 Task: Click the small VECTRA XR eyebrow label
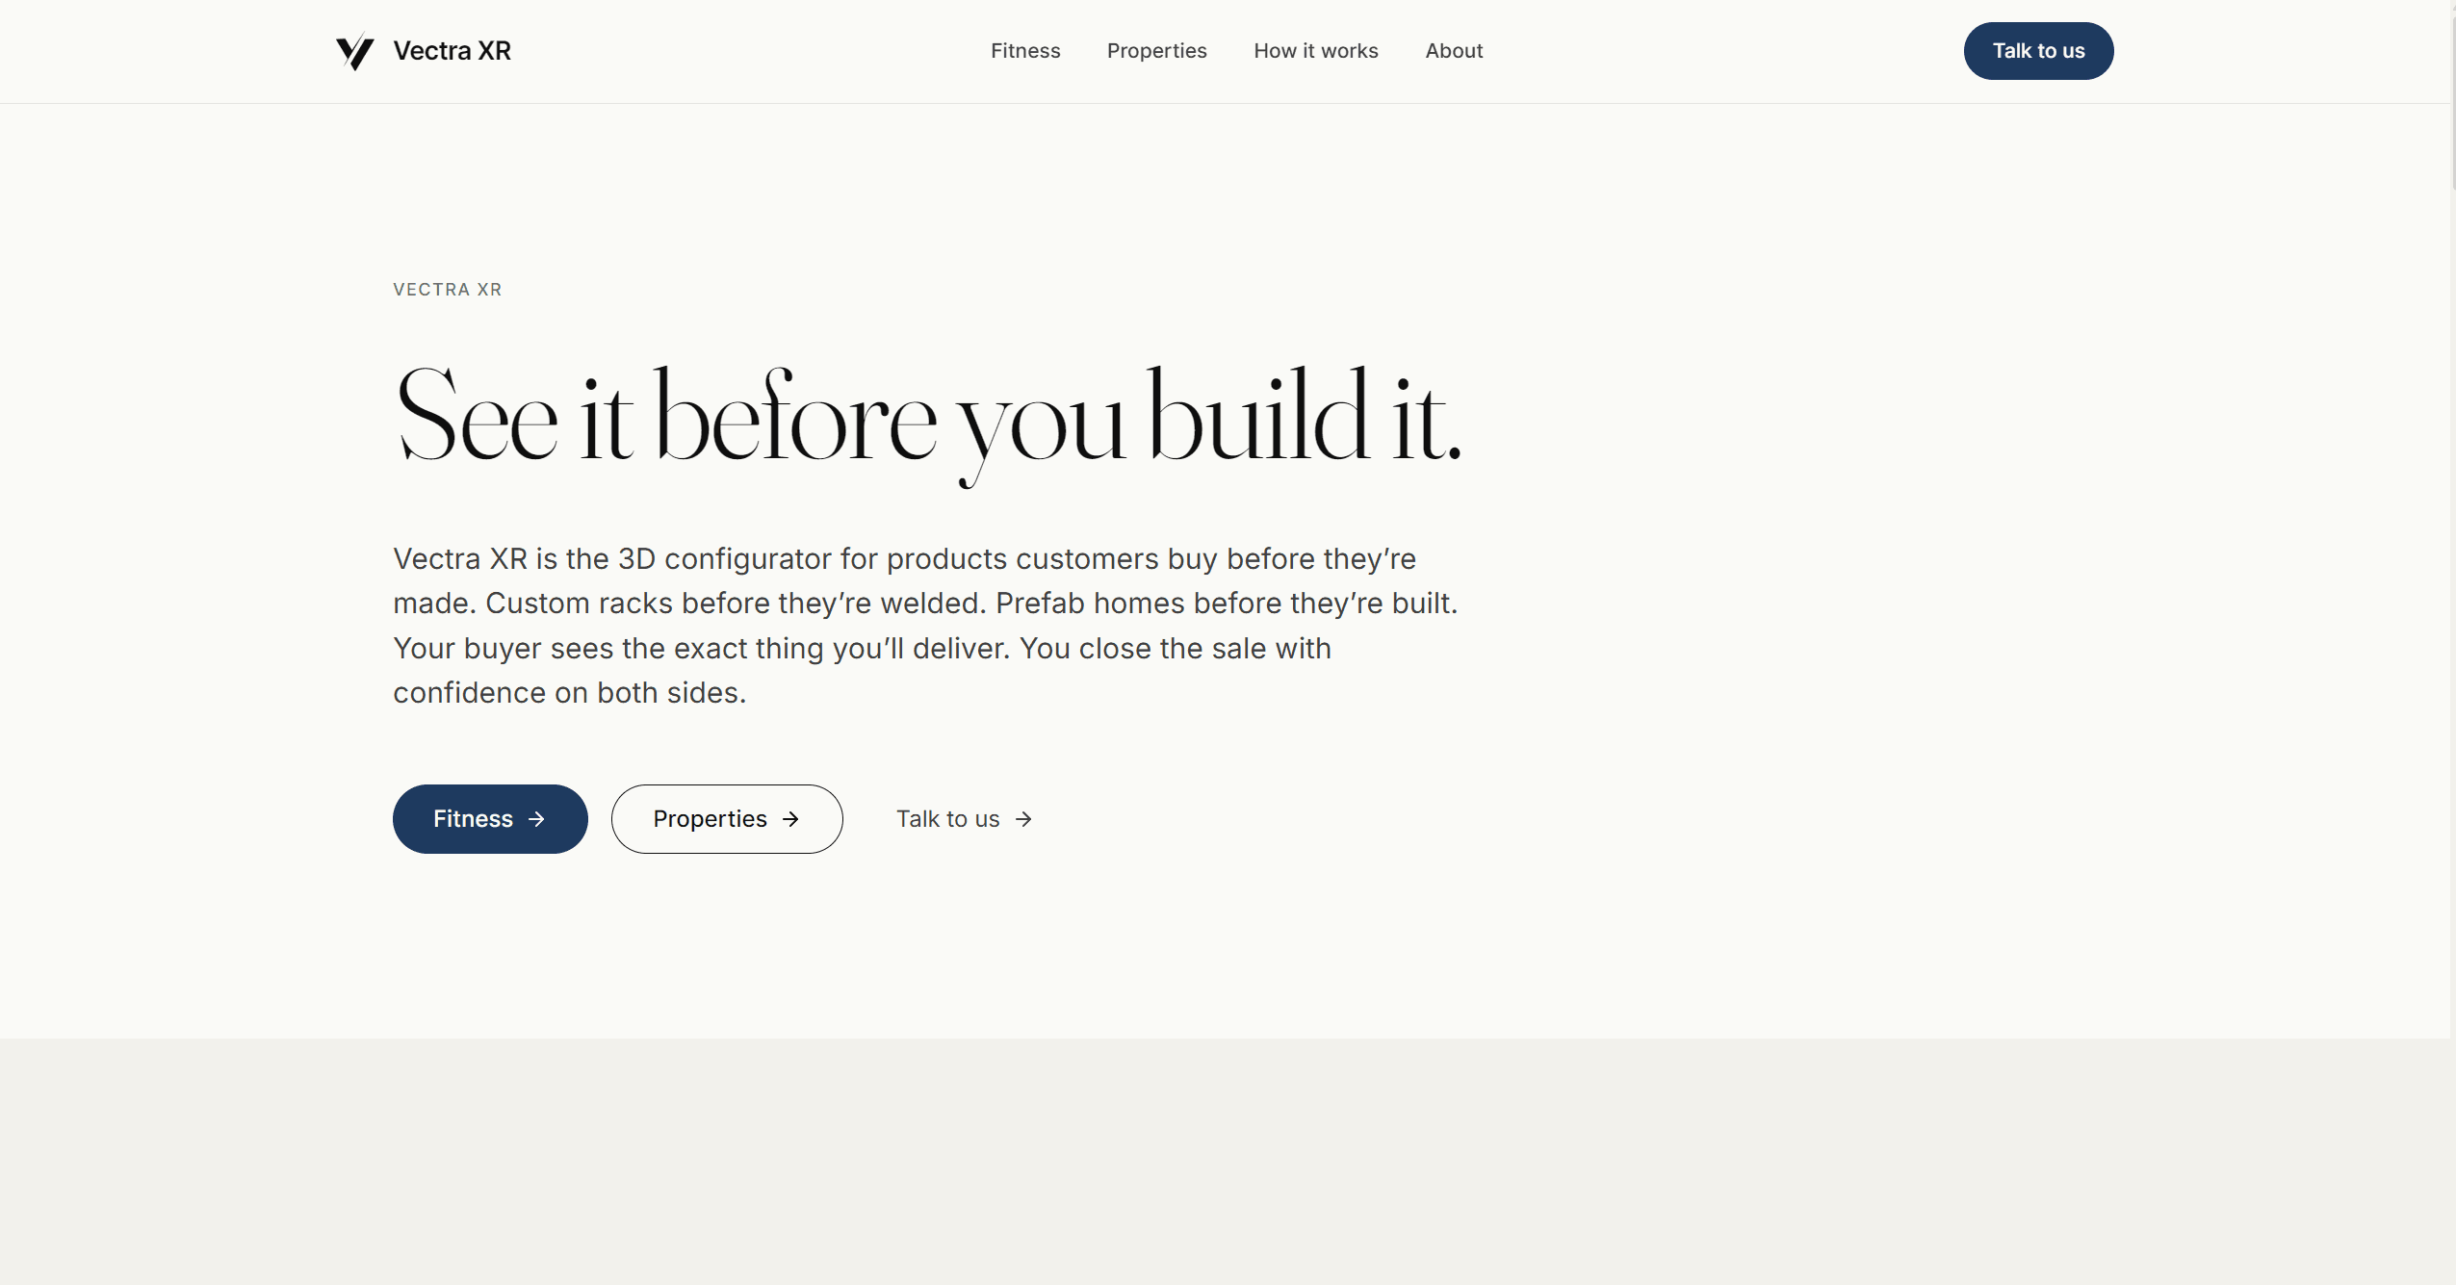(448, 290)
